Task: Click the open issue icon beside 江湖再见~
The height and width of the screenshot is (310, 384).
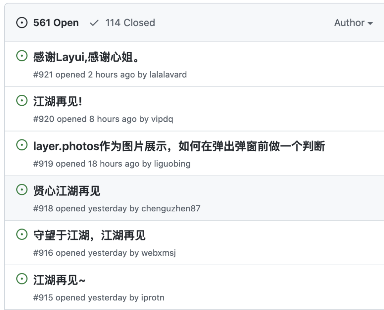Action: pos(22,279)
